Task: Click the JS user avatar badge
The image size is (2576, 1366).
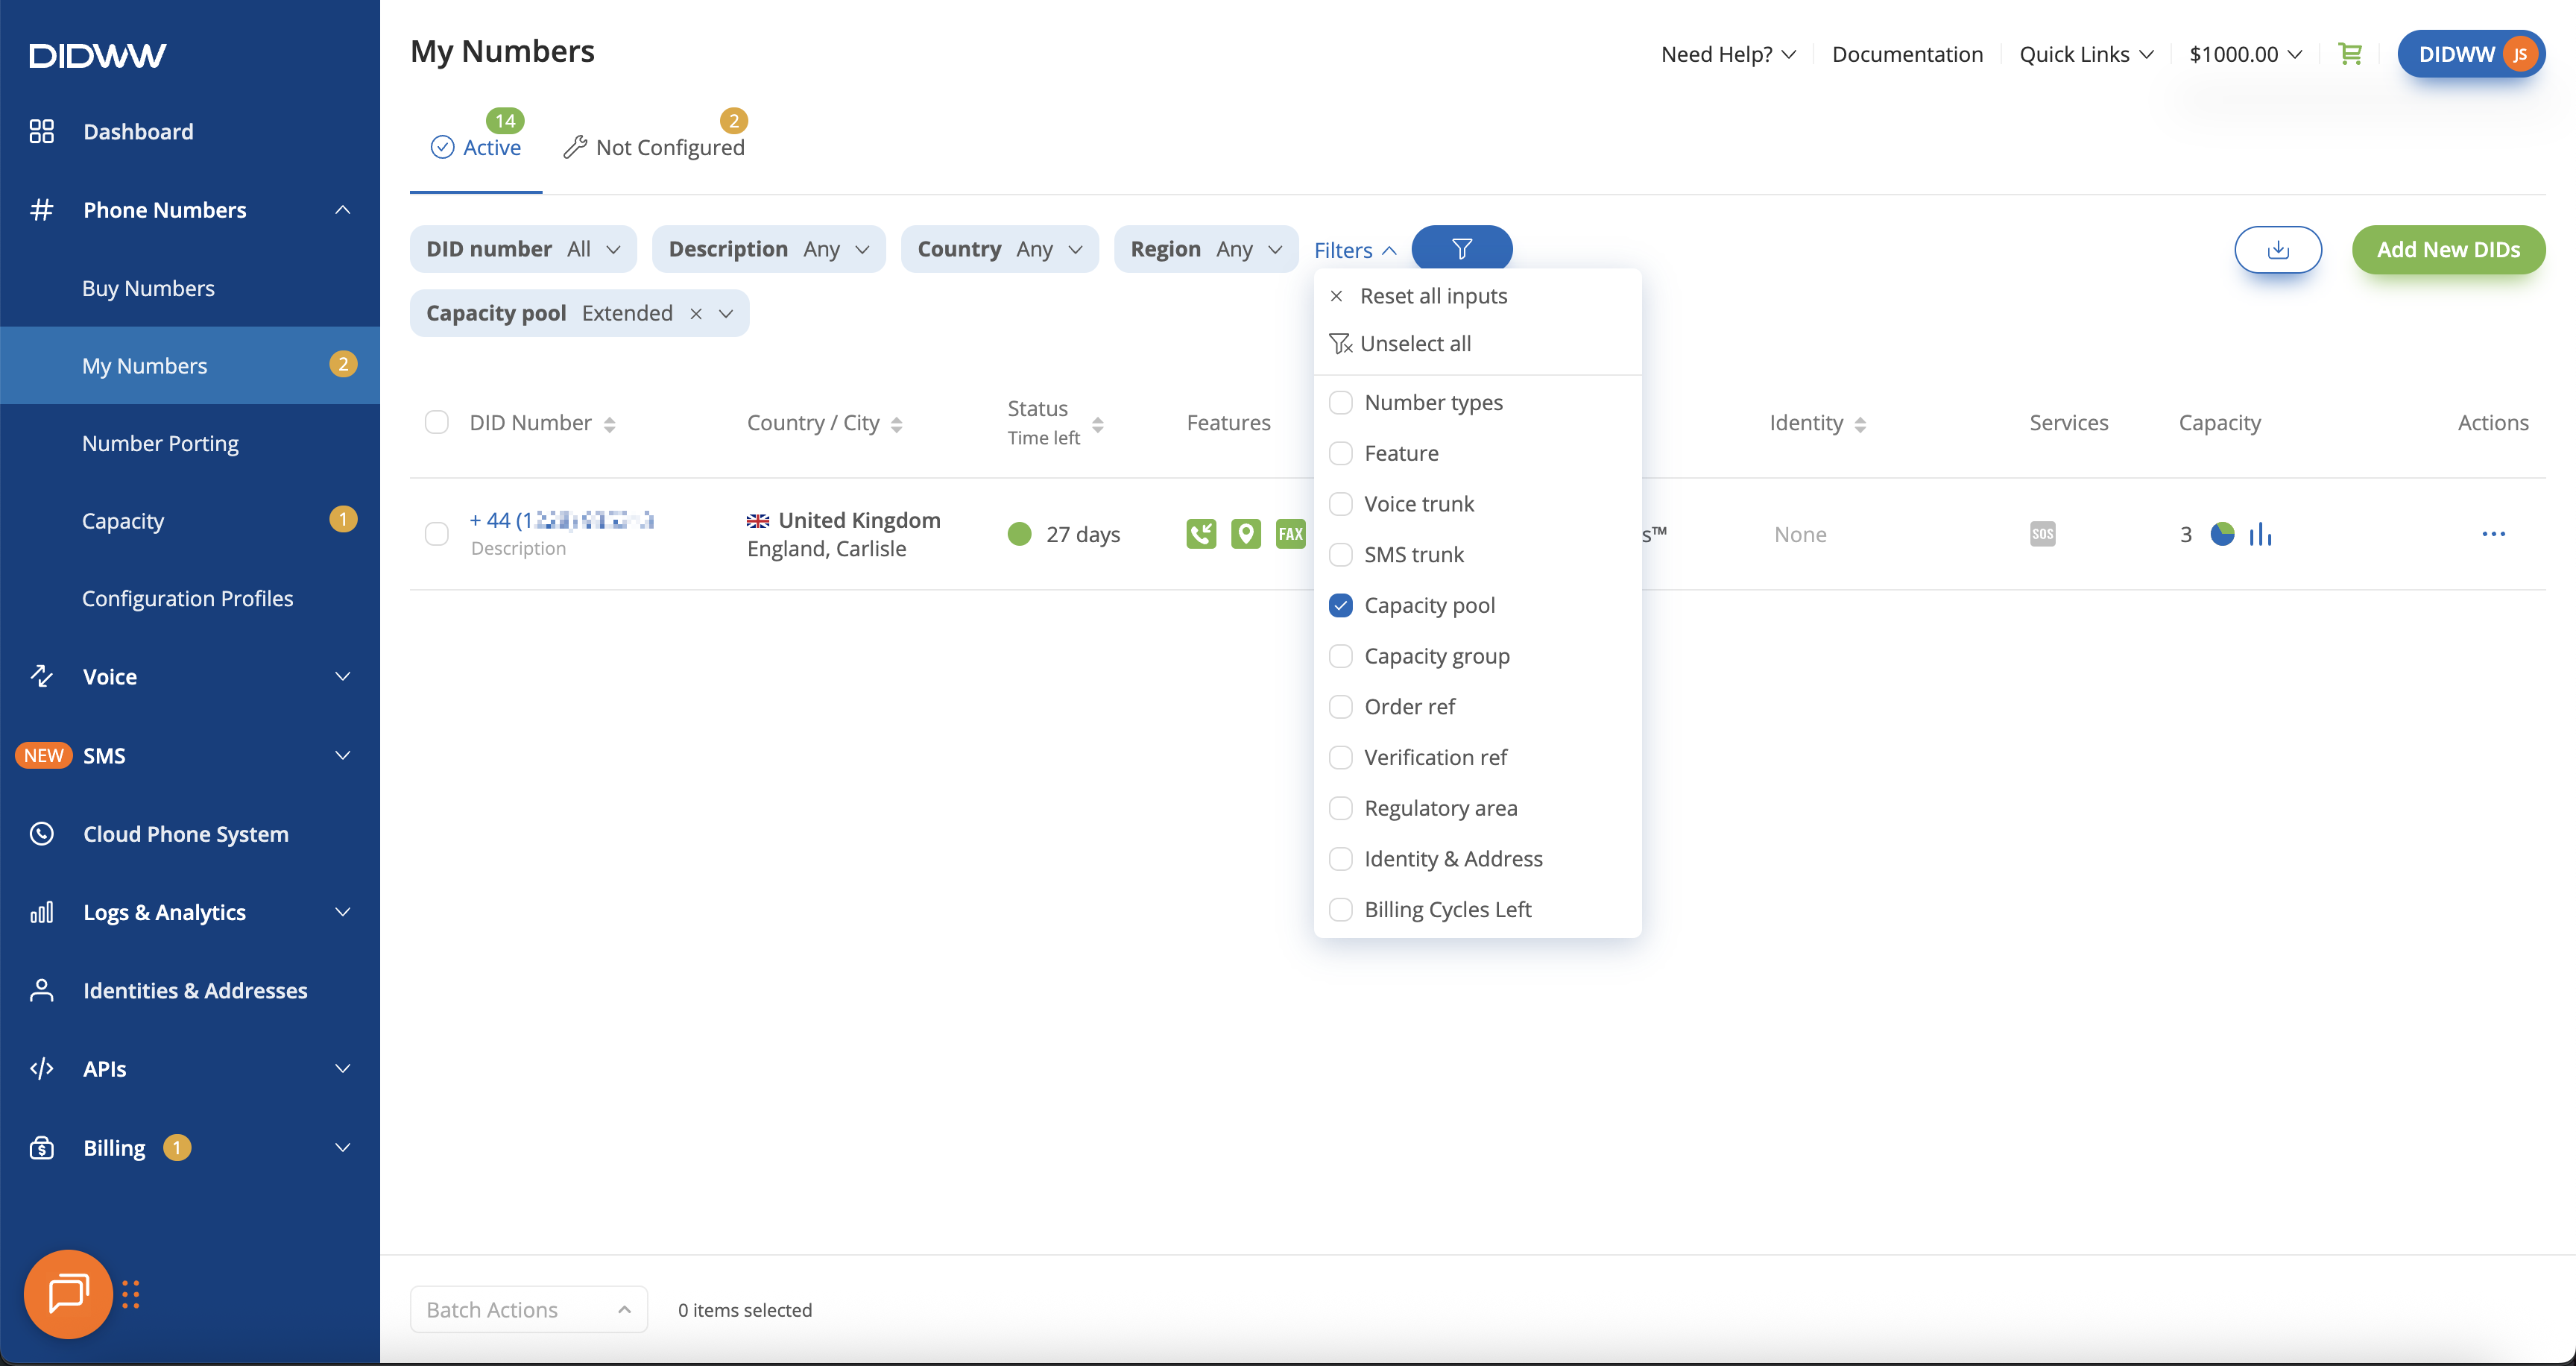Action: click(2520, 54)
